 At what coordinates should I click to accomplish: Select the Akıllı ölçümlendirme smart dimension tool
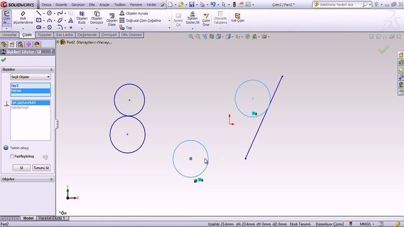23,18
